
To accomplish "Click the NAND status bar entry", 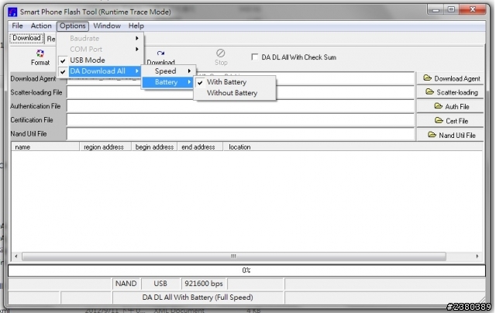I will coord(126,284).
